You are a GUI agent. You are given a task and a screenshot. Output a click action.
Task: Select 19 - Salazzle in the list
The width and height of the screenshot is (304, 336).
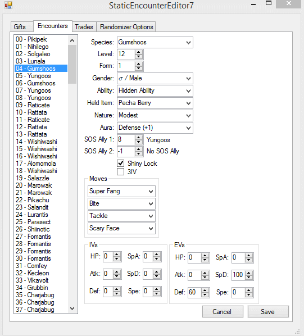41,178
